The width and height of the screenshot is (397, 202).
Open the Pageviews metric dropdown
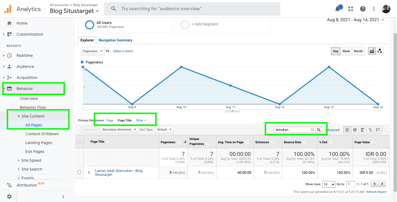pyautogui.click(x=92, y=51)
